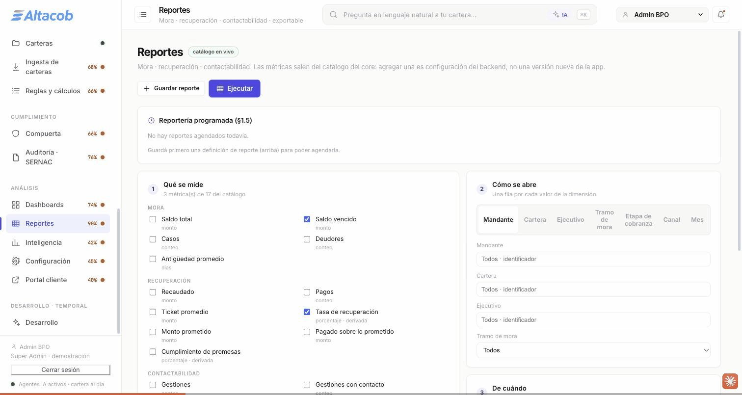
Task: Check Cumplimiento de promesas
Action: point(153,352)
